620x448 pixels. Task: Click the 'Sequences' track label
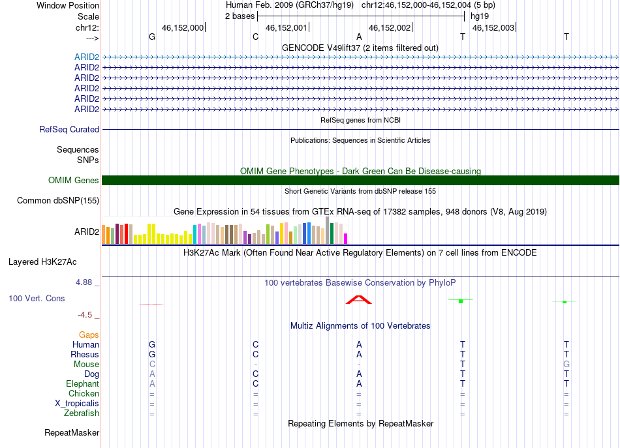pyautogui.click(x=78, y=149)
